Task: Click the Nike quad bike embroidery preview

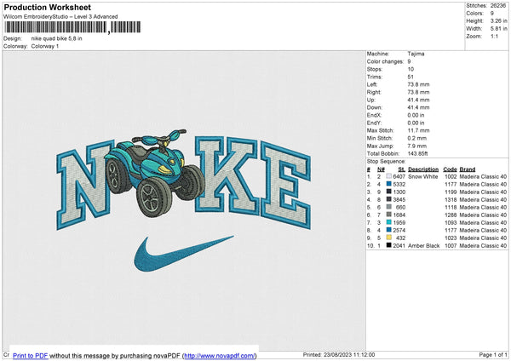Action: pyautogui.click(x=184, y=200)
